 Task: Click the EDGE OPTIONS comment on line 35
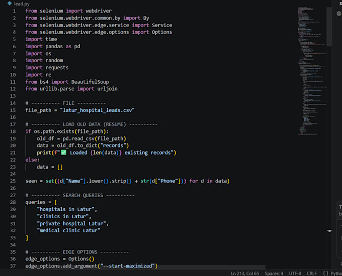pos(77,252)
